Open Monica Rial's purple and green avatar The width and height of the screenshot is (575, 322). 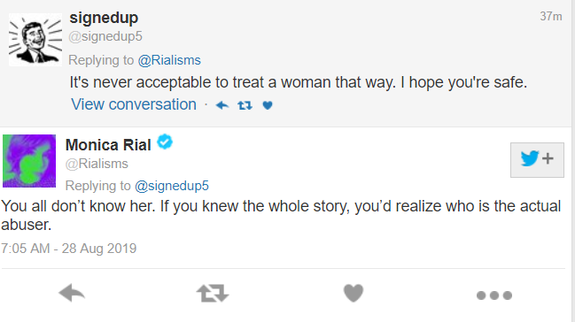point(29,161)
